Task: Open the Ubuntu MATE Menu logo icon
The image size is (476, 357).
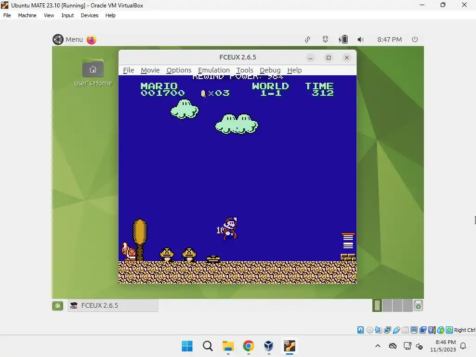Action: coord(58,40)
